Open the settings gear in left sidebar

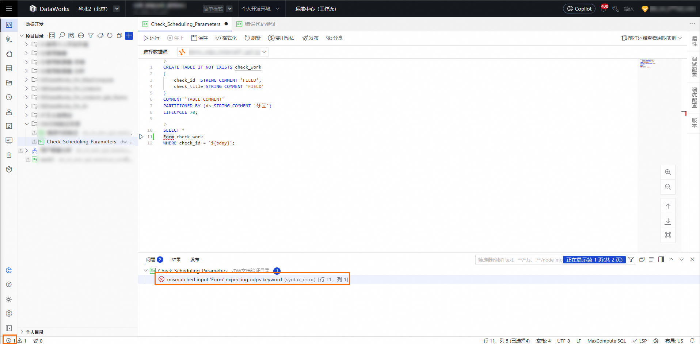9,314
